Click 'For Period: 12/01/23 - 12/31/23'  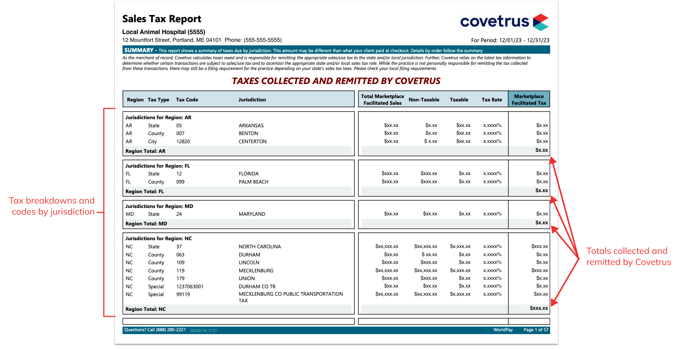coord(510,40)
